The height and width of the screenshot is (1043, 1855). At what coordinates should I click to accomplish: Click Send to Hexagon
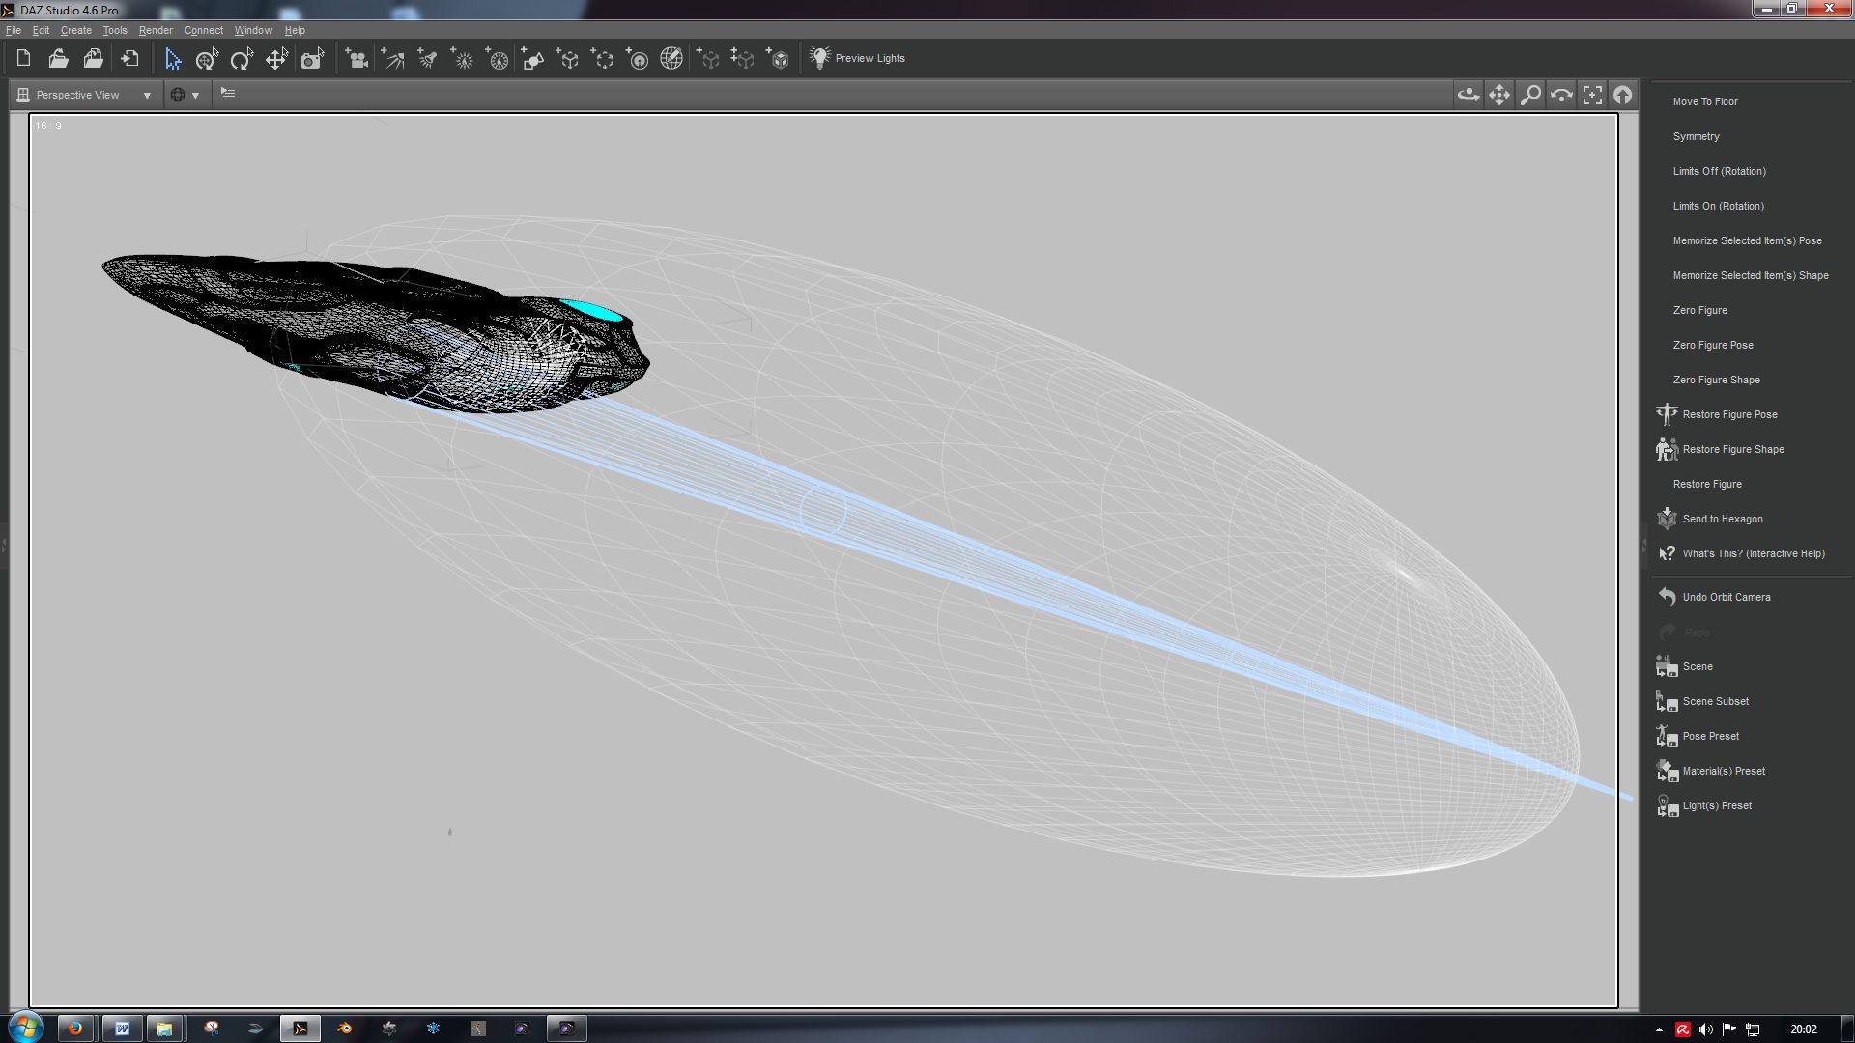pos(1722,519)
